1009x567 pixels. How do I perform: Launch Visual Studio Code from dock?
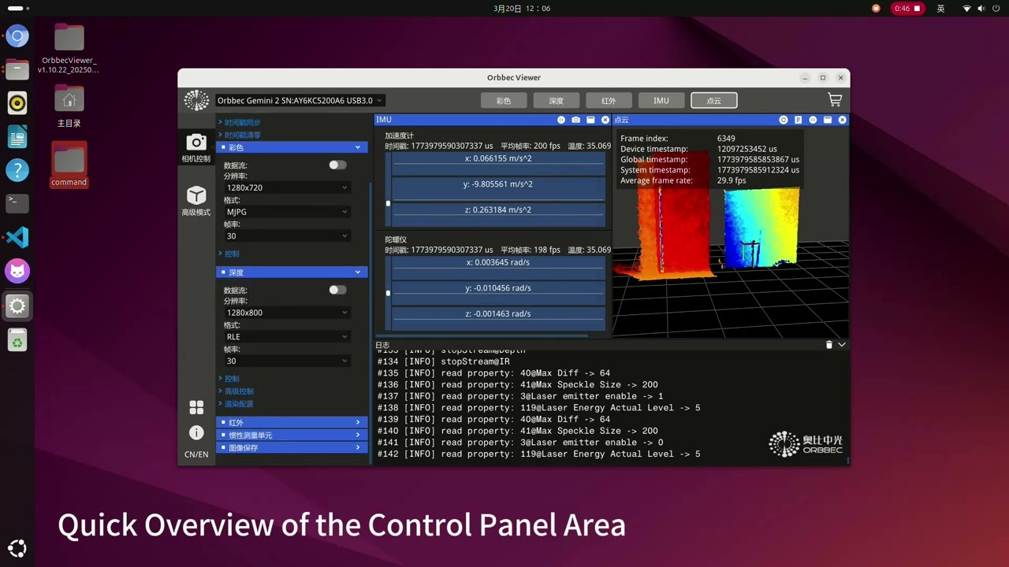(x=17, y=237)
